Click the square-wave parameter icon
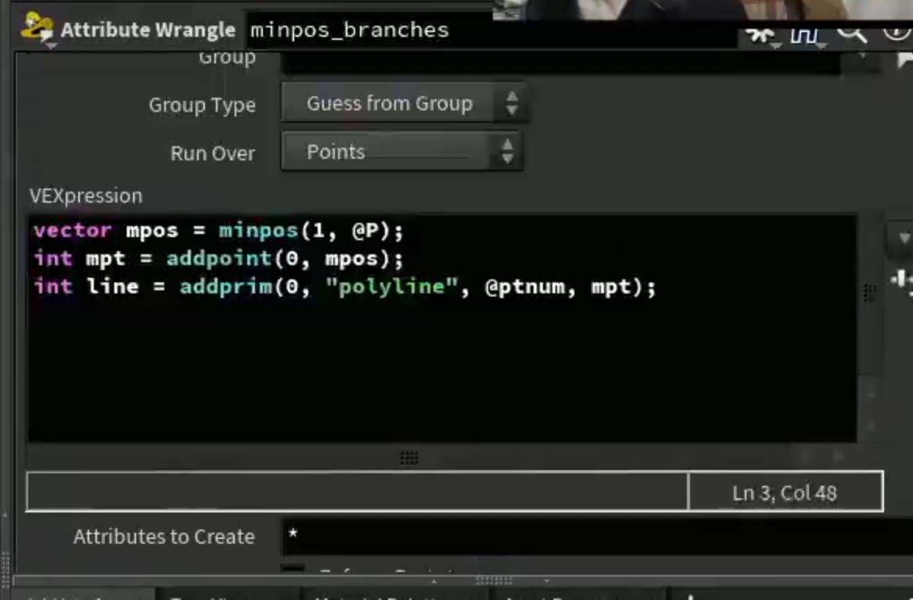Screen dimensions: 913x600 pyautogui.click(x=804, y=35)
